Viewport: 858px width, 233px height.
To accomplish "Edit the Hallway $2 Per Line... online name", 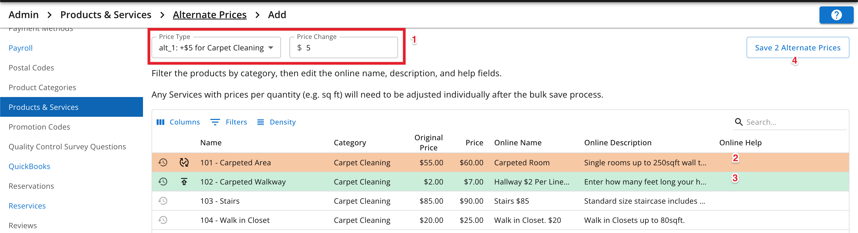I will [532, 182].
